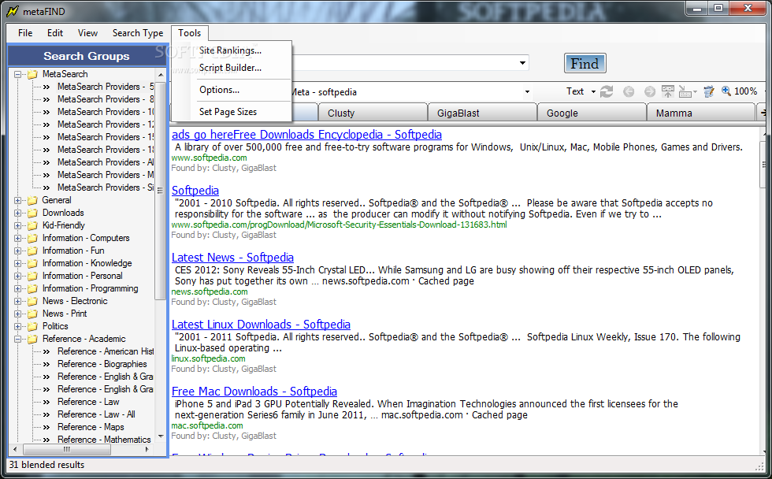Click the Search Groups panel header

(87, 56)
